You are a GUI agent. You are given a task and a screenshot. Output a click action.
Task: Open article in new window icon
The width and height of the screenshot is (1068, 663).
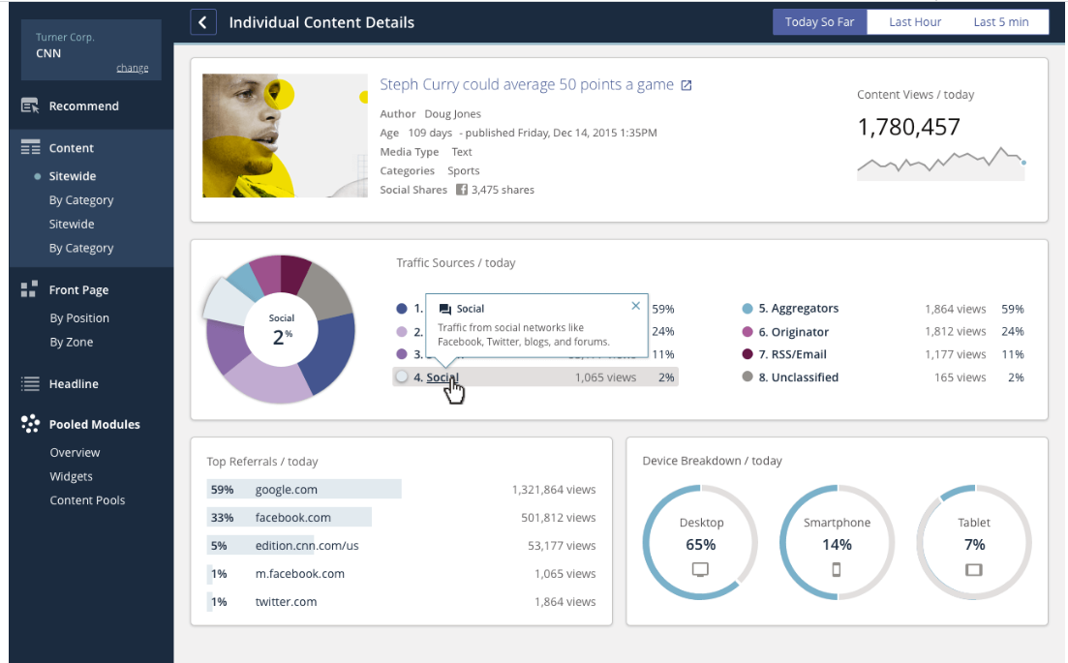tap(687, 85)
